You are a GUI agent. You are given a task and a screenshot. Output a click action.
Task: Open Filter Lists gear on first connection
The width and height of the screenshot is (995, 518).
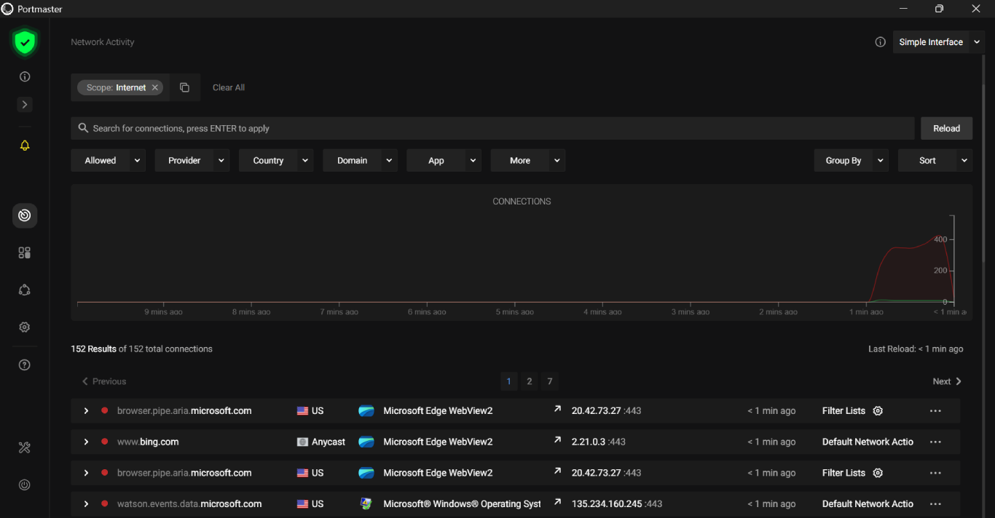[878, 411]
